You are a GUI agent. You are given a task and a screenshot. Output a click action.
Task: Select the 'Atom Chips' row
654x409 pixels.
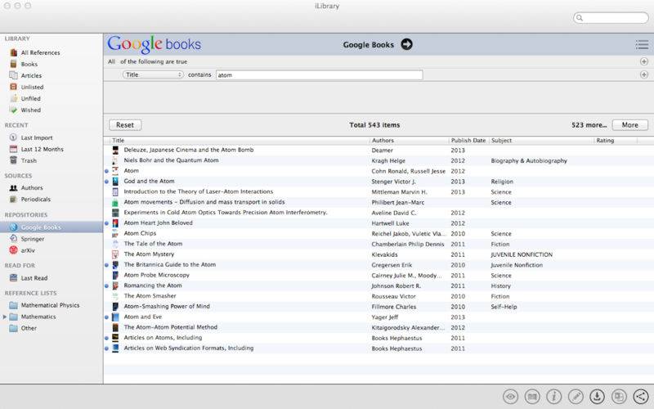point(379,234)
